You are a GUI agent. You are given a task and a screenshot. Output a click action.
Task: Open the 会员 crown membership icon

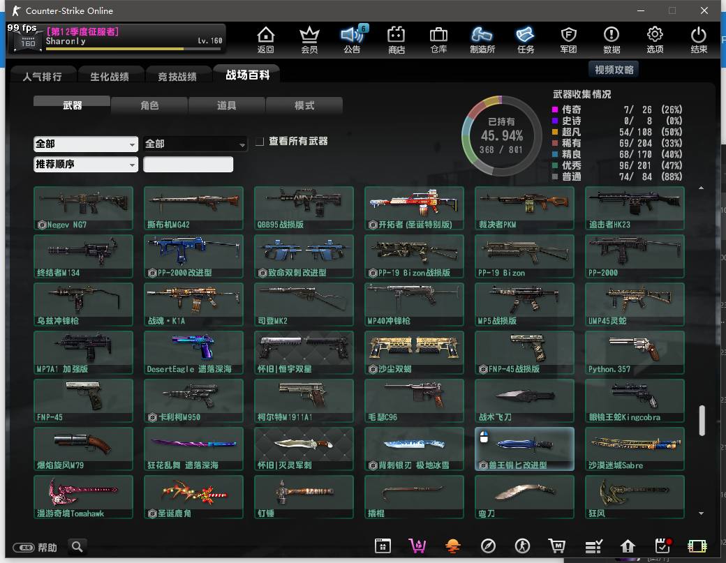pos(309,39)
